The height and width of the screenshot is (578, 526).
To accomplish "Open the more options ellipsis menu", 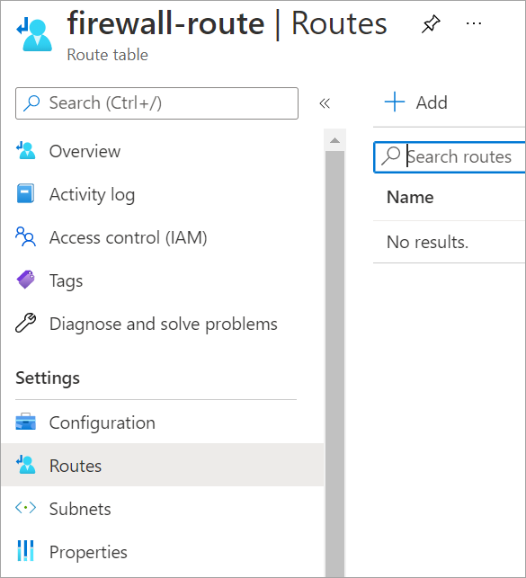I will coord(473,24).
